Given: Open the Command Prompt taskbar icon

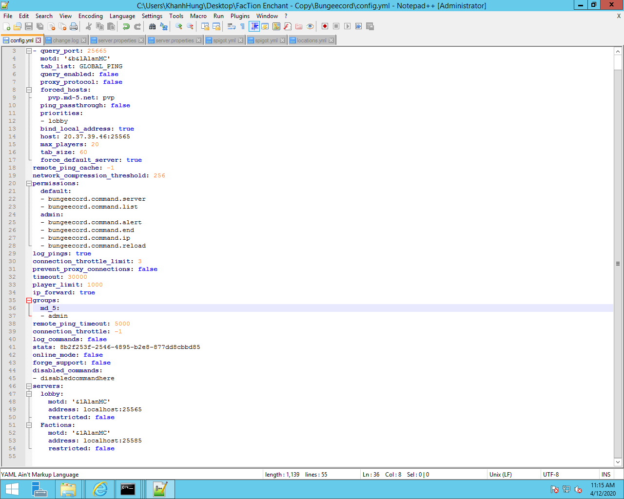Looking at the screenshot, I should pos(128,489).
